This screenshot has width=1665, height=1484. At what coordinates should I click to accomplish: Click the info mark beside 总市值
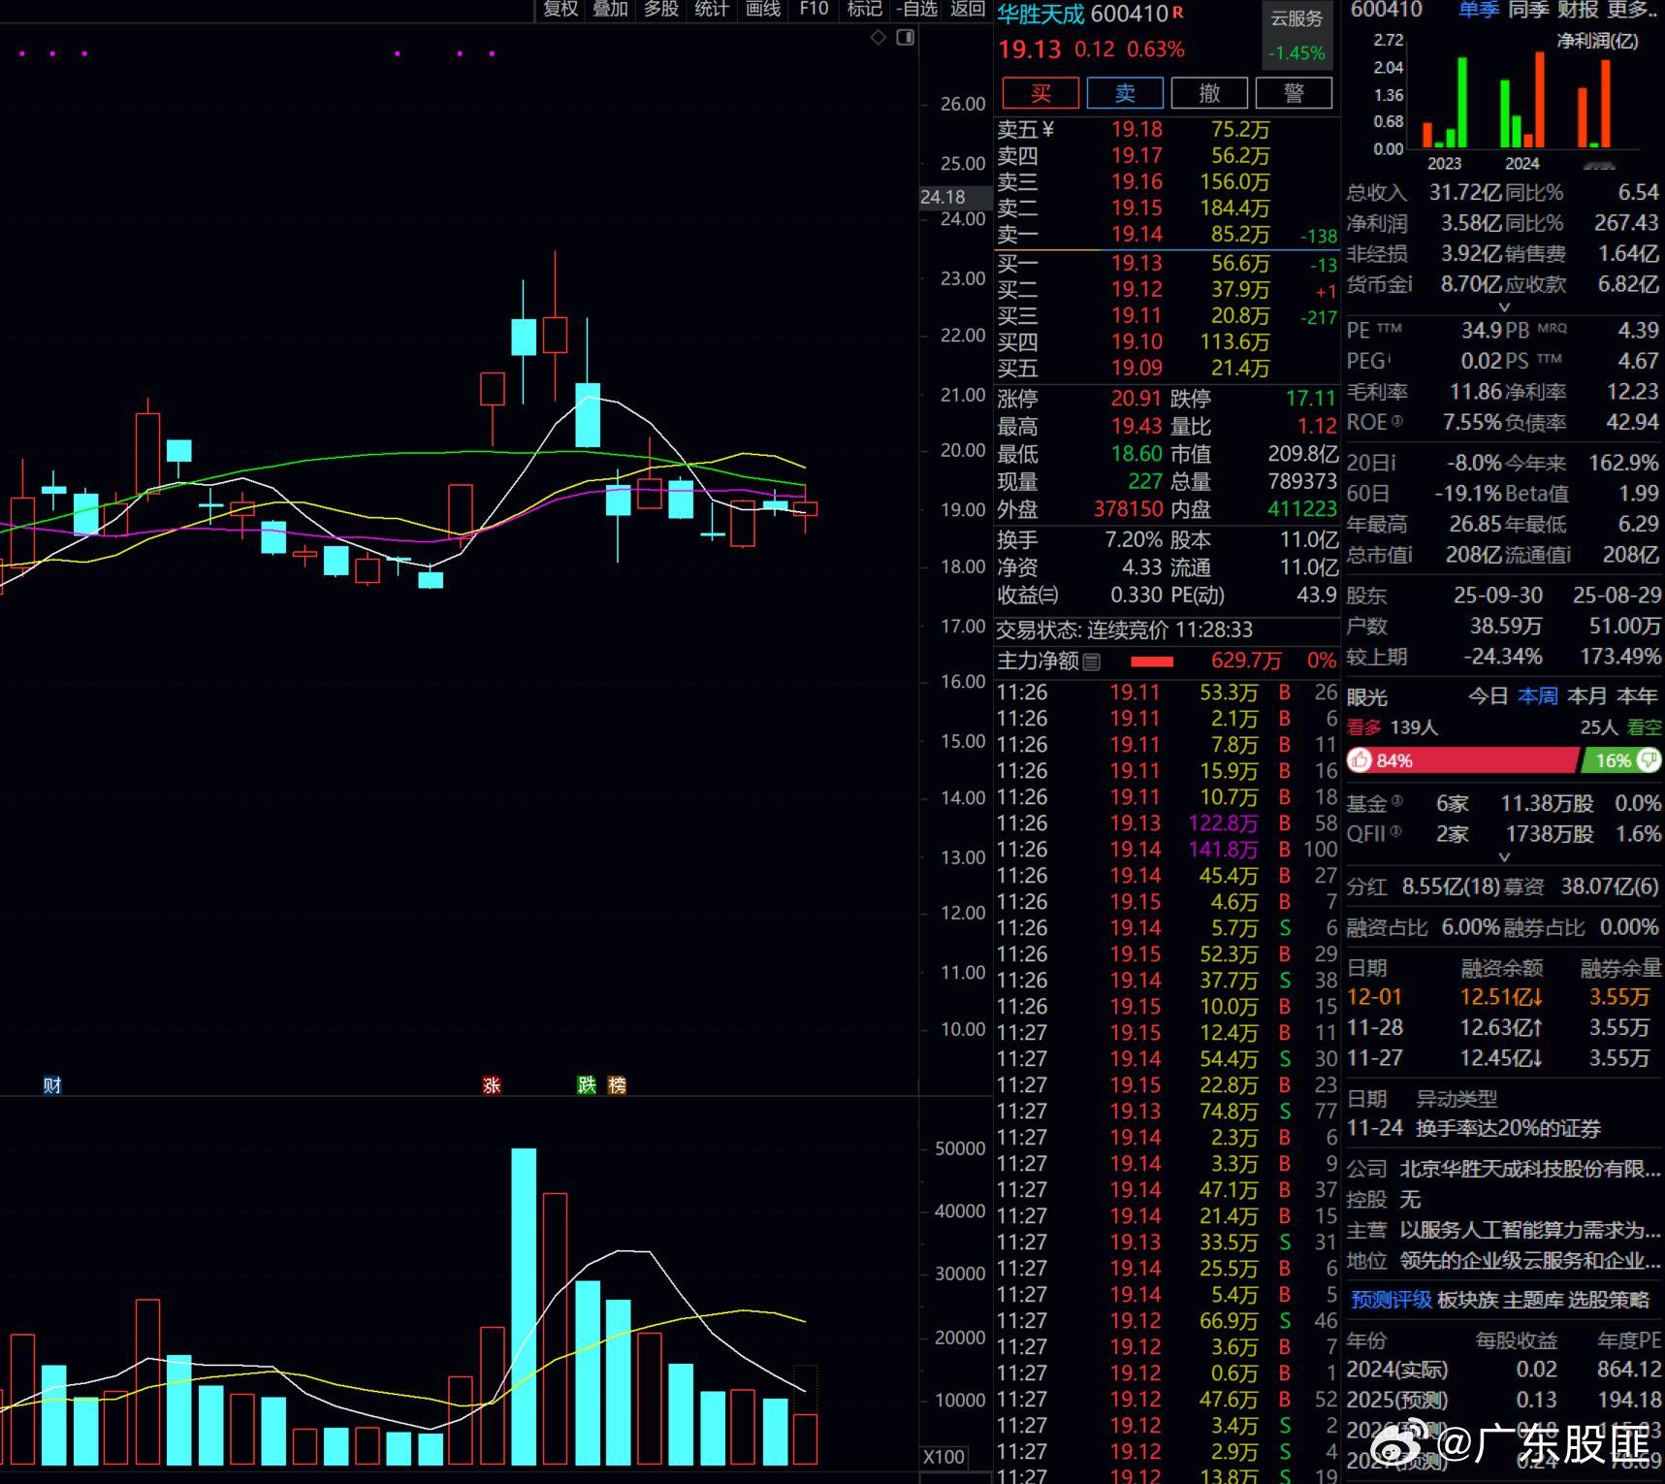(x=1409, y=555)
